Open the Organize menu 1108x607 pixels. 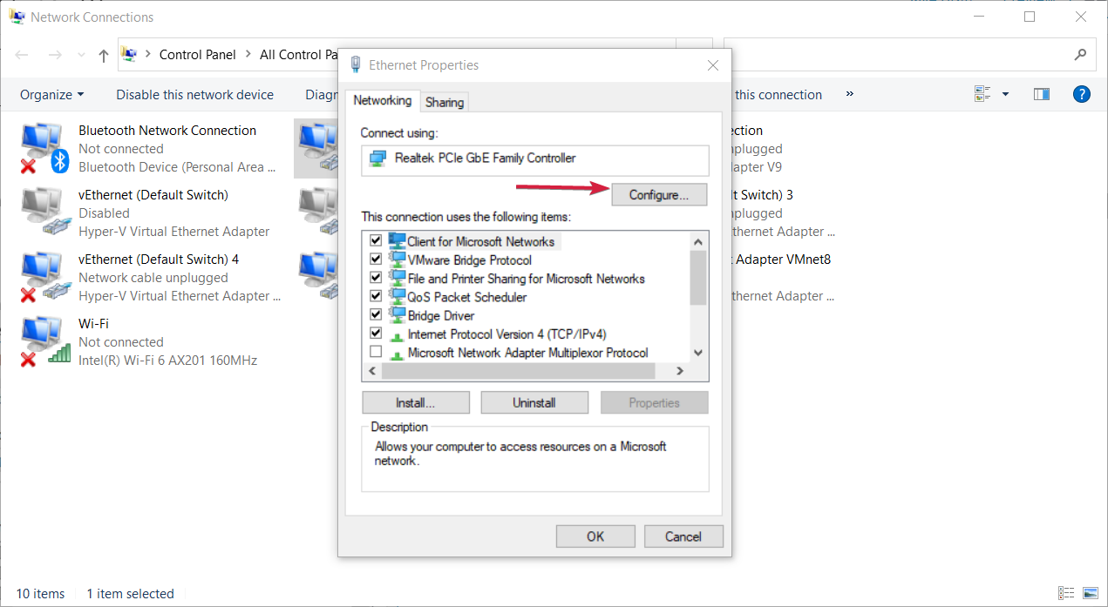[x=52, y=94]
